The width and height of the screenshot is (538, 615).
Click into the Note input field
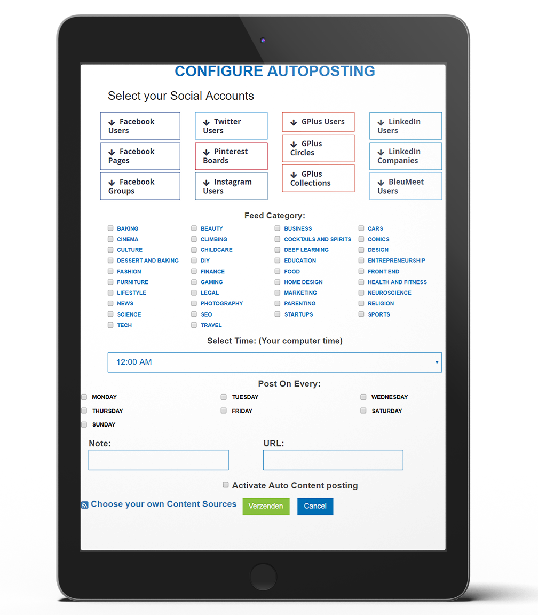point(159,460)
